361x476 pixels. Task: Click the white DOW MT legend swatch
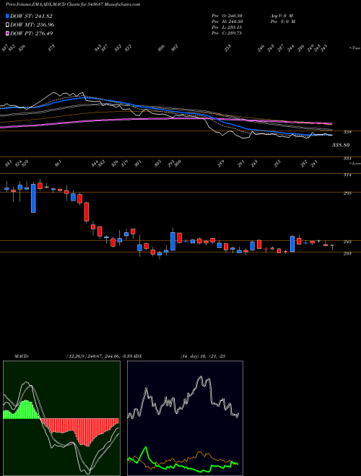pos(7,25)
